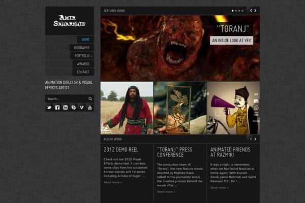
Task: Expand the Portfolio submenu arrow
Action: coord(92,56)
